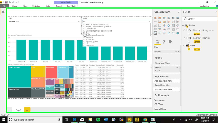Screen dimensions: 219x123
Task: Choose the KPI visualization
Action: [178, 29]
